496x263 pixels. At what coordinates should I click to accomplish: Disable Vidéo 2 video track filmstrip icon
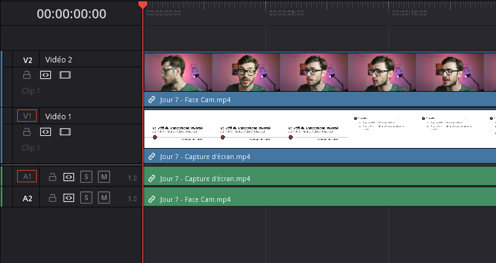click(65, 75)
